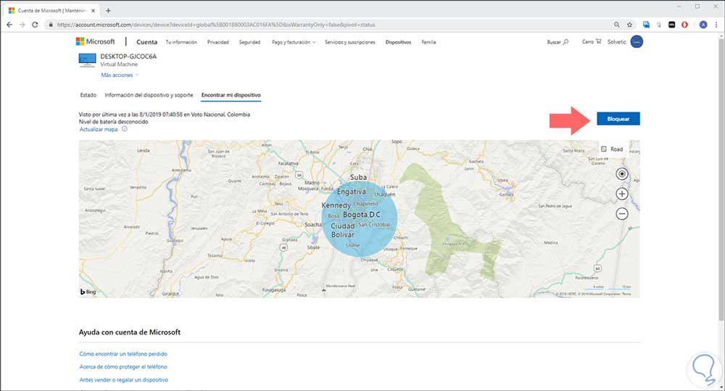725x391 pixels.
Task: Select Encontrar mi dispositivo tab
Action: pyautogui.click(x=231, y=95)
